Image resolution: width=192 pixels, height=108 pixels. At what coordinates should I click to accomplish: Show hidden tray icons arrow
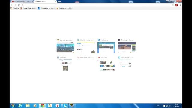point(161,106)
